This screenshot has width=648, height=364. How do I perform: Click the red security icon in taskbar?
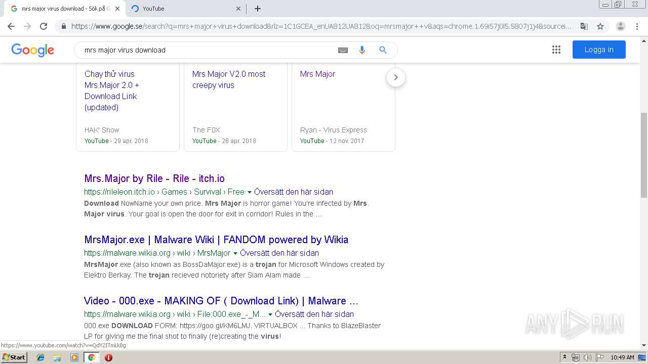(x=108, y=357)
